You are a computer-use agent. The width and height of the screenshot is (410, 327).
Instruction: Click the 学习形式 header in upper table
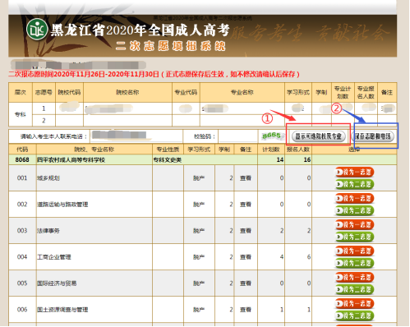pyautogui.click(x=298, y=92)
